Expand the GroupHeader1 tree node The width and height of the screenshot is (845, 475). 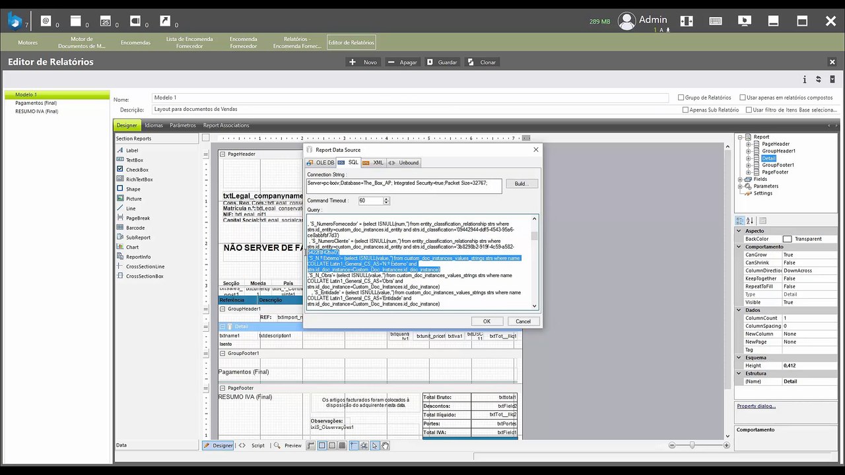tap(749, 151)
